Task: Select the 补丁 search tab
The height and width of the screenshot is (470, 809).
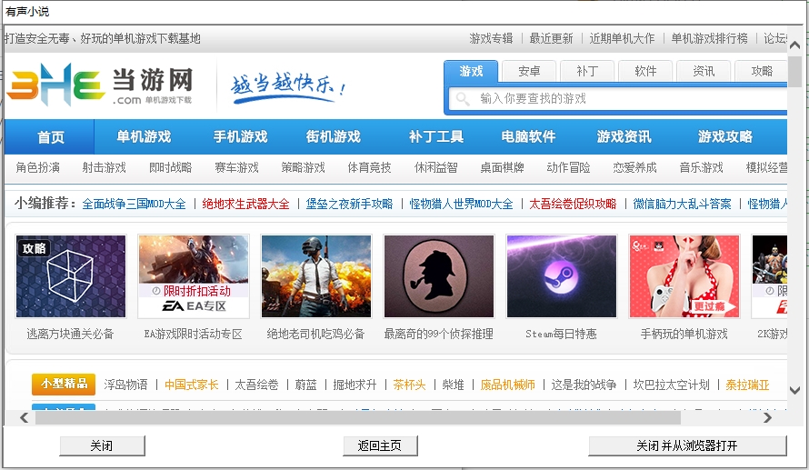Action: point(587,71)
